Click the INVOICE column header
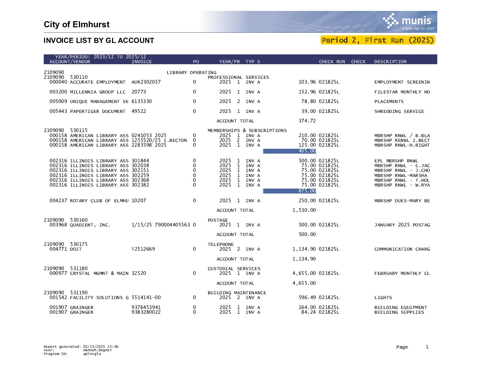The image size is (481, 371). click(141, 62)
